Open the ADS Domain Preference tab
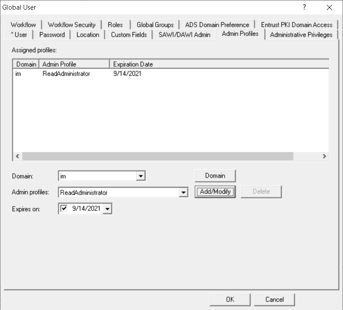This screenshot has height=310, width=343. 217,25
